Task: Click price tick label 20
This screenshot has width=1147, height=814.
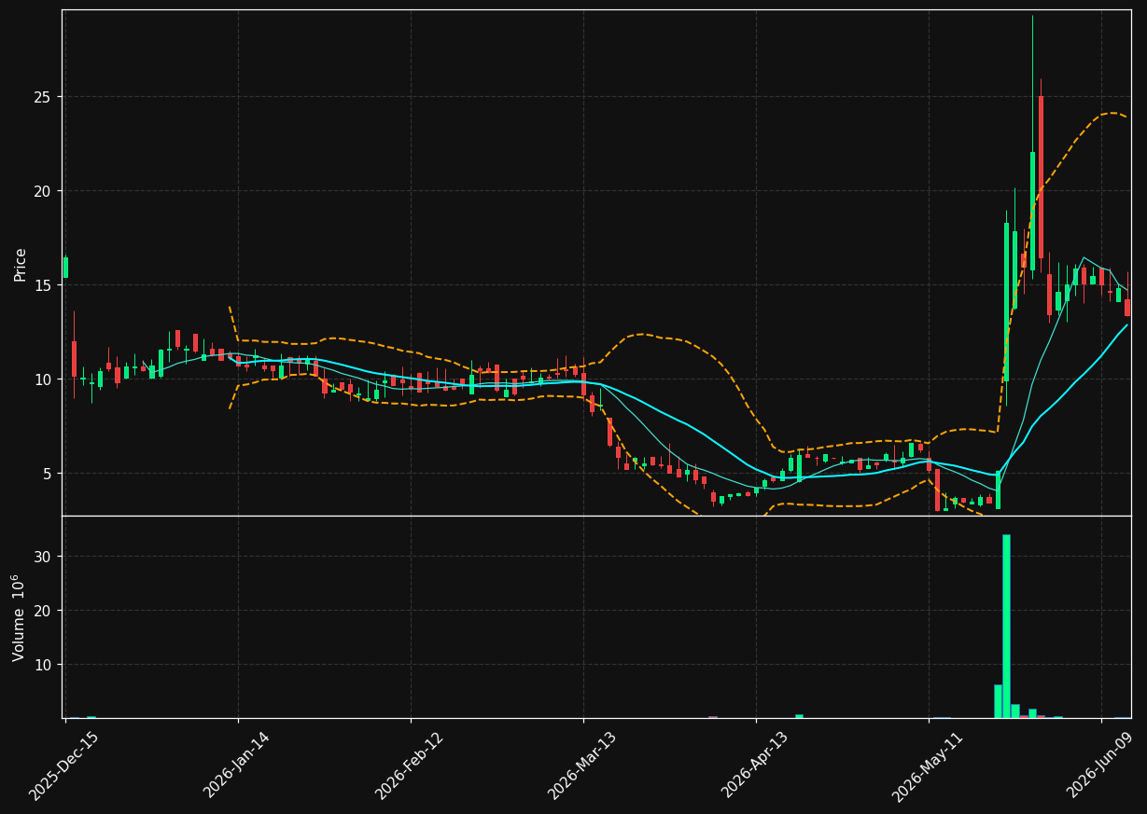Action: (44, 191)
